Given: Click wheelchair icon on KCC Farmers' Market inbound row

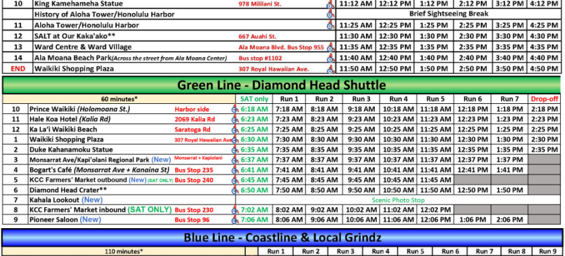Looking at the screenshot, I should pyautogui.click(x=235, y=210).
